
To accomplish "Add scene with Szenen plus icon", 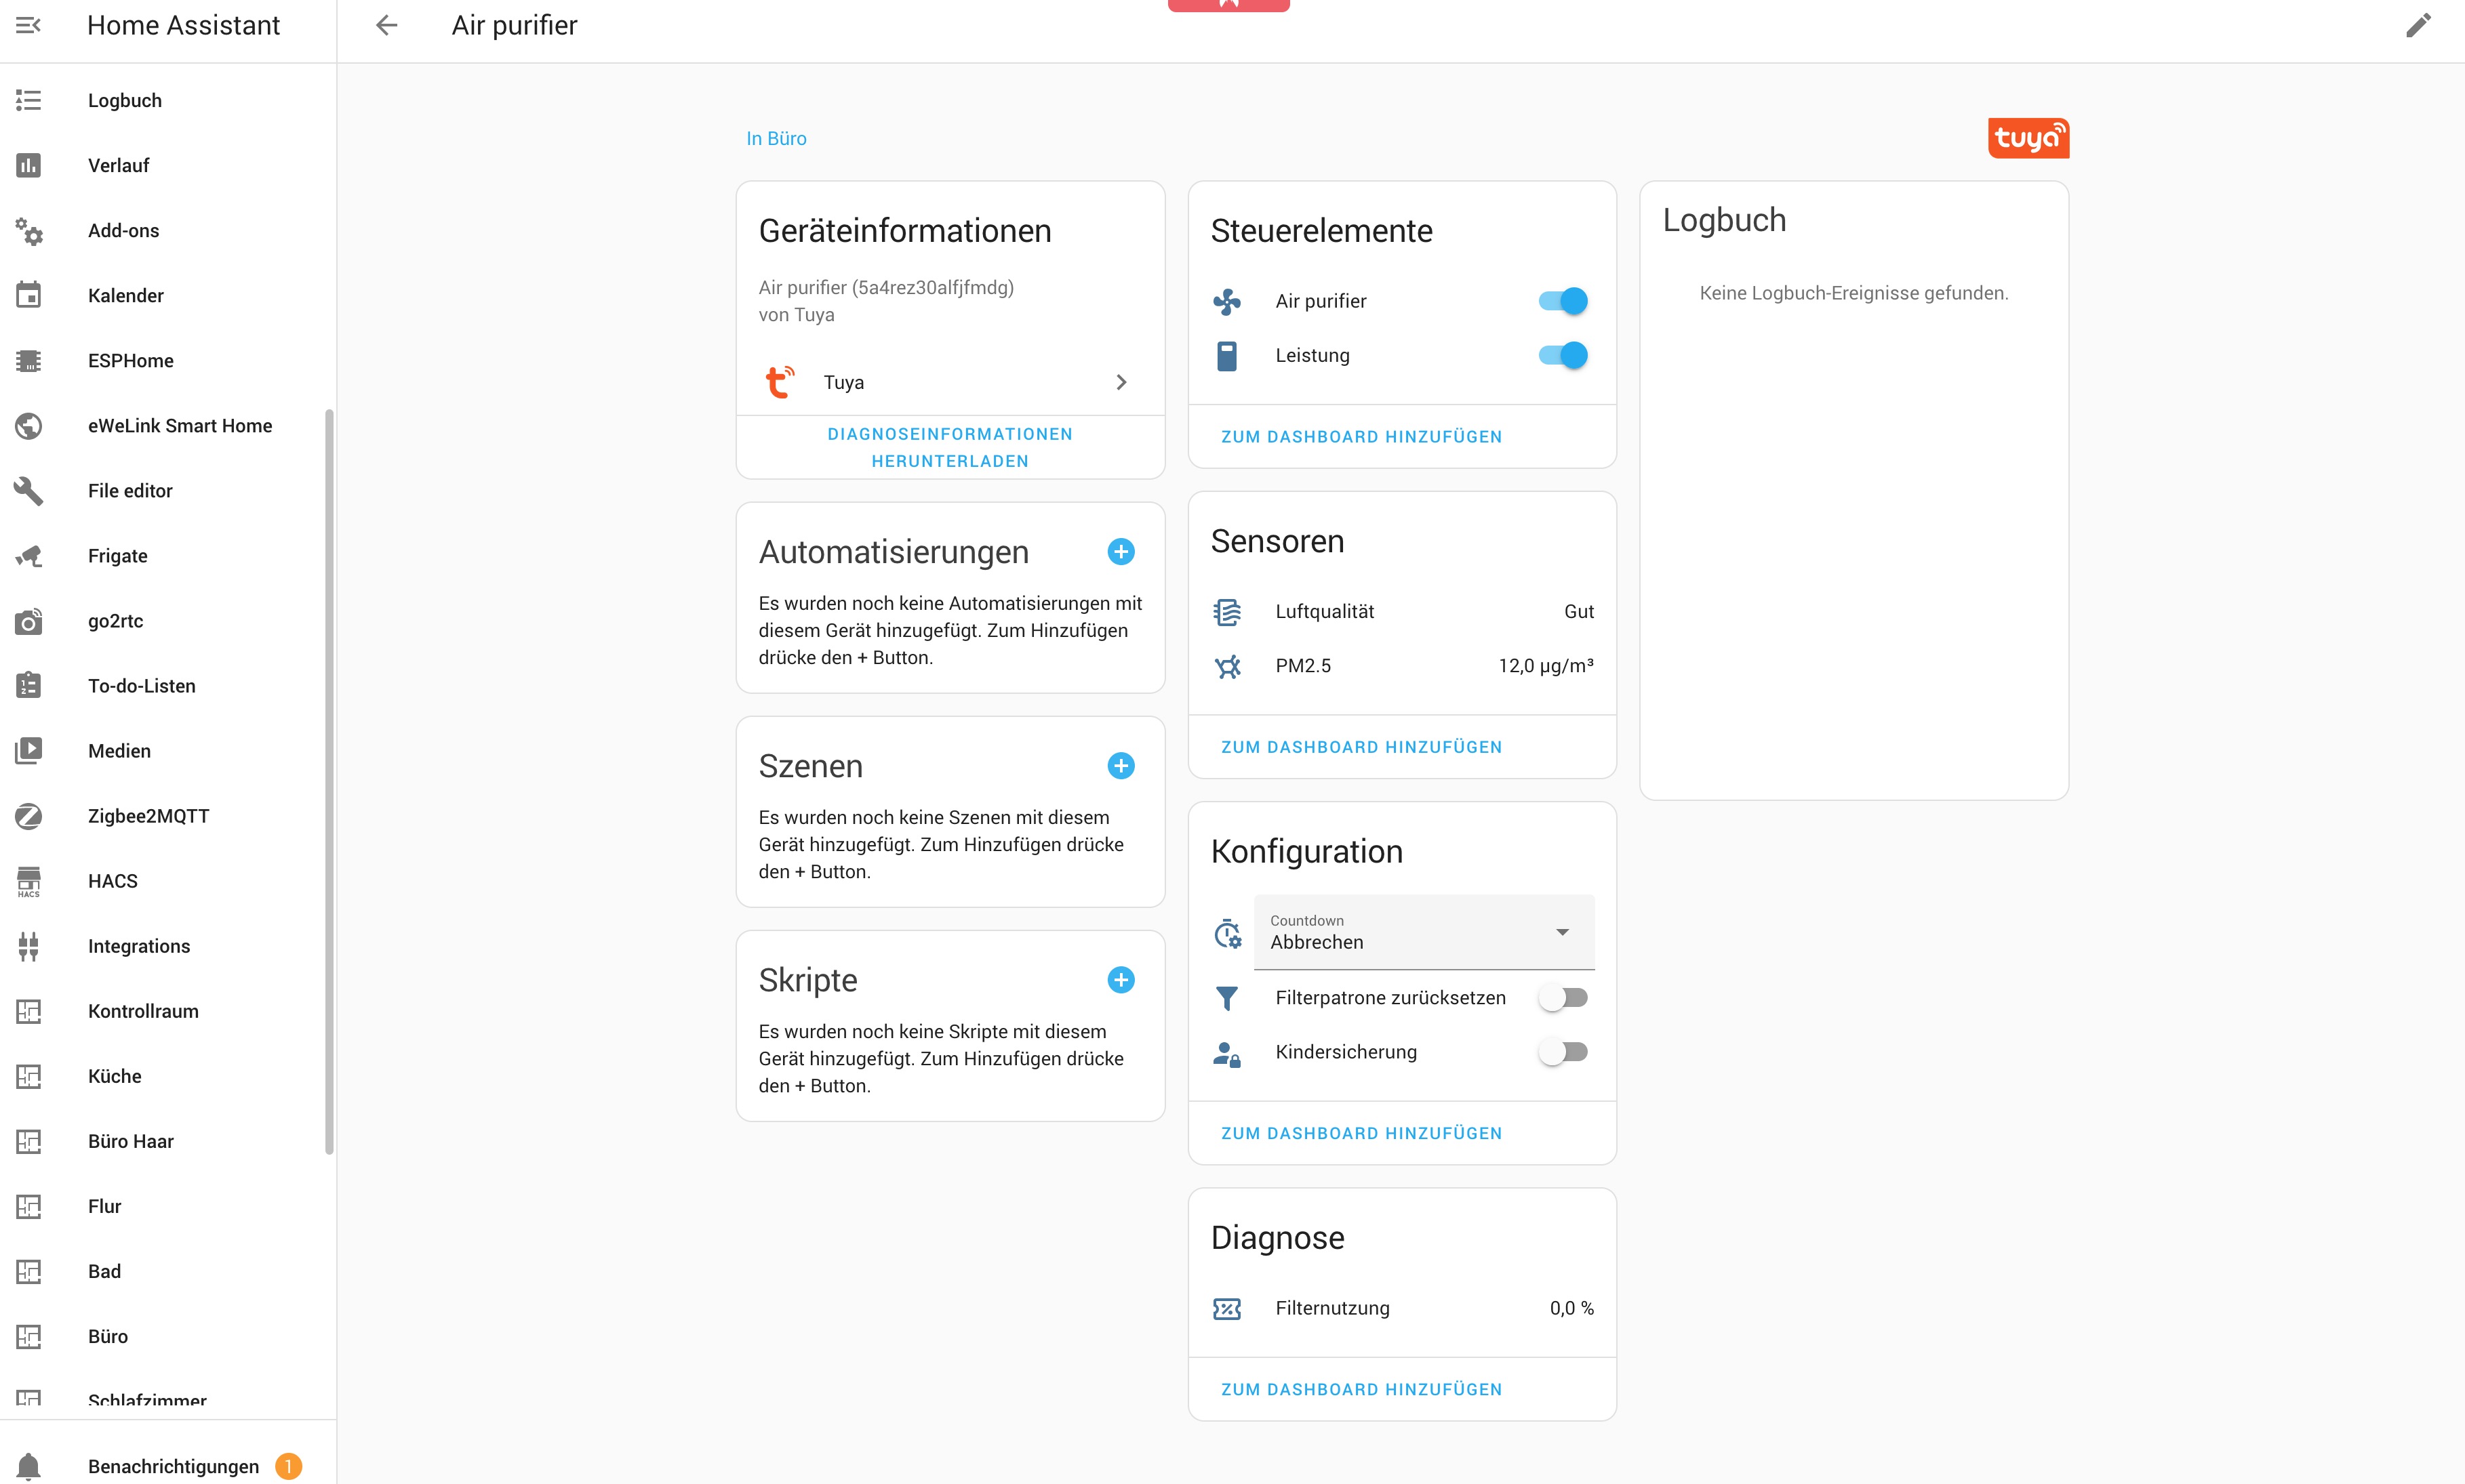I will click(1121, 766).
